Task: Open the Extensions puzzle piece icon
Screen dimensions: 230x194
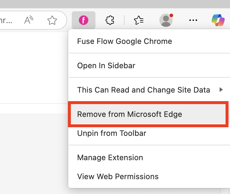Action: click(x=110, y=20)
